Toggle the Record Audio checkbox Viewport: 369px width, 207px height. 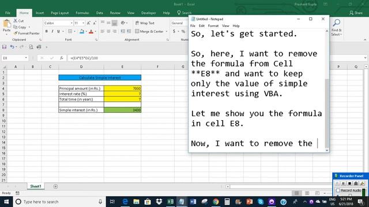[x=338, y=190]
